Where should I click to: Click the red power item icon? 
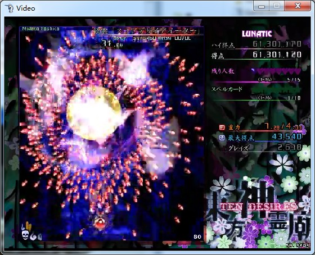tap(222, 127)
